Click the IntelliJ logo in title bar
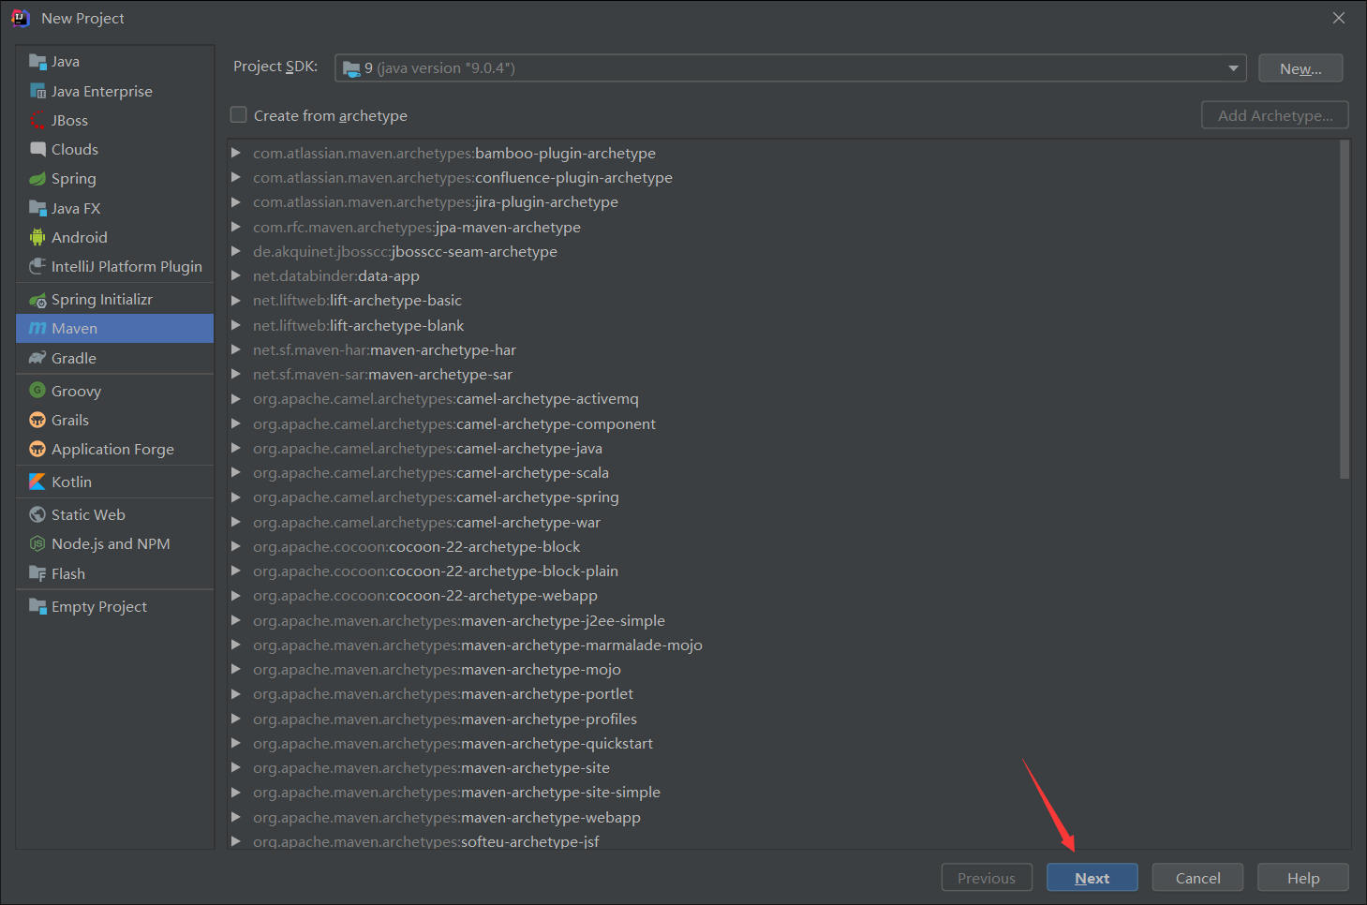The image size is (1367, 905). pos(21,18)
